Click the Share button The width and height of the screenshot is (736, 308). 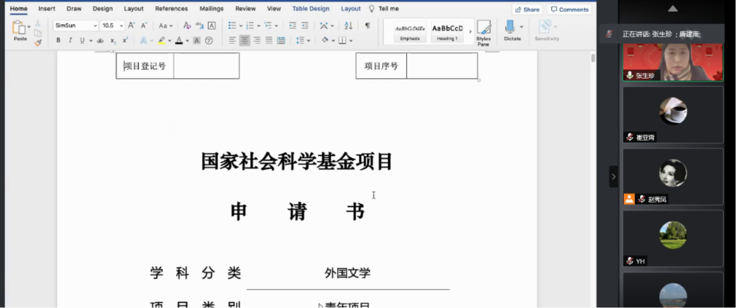(x=527, y=9)
